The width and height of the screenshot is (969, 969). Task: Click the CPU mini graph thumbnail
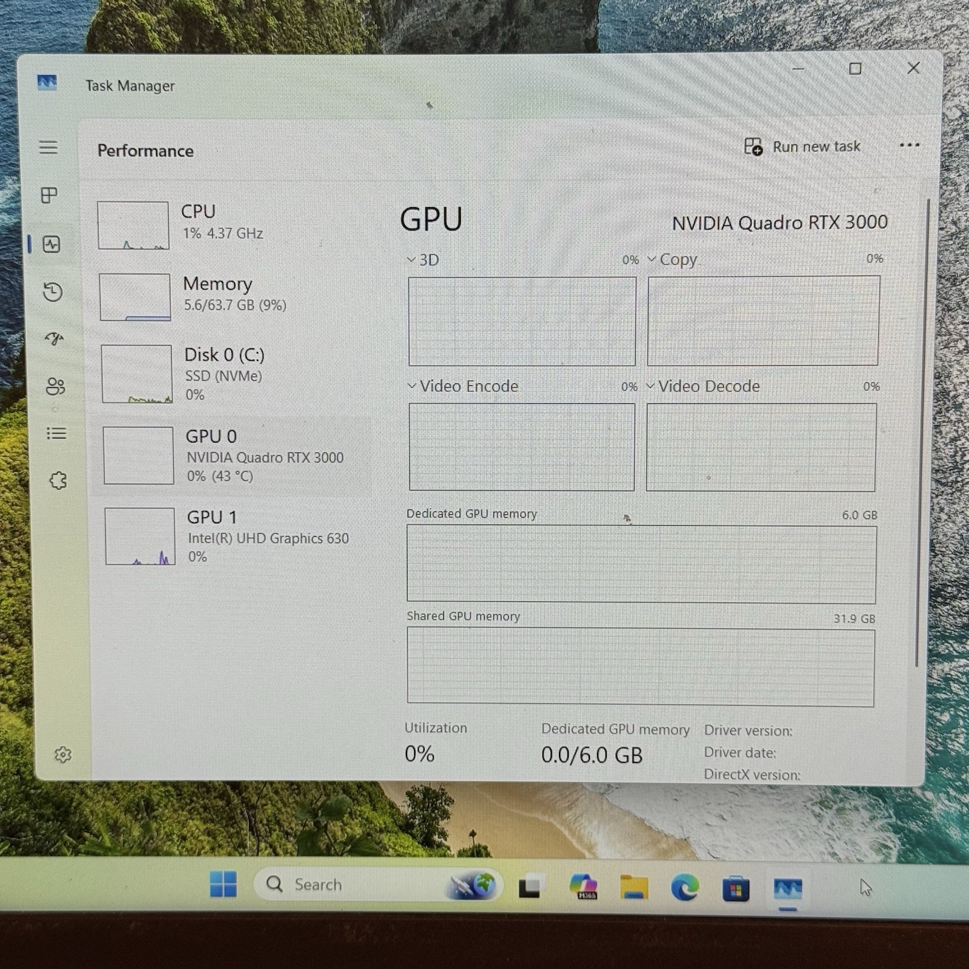(133, 225)
